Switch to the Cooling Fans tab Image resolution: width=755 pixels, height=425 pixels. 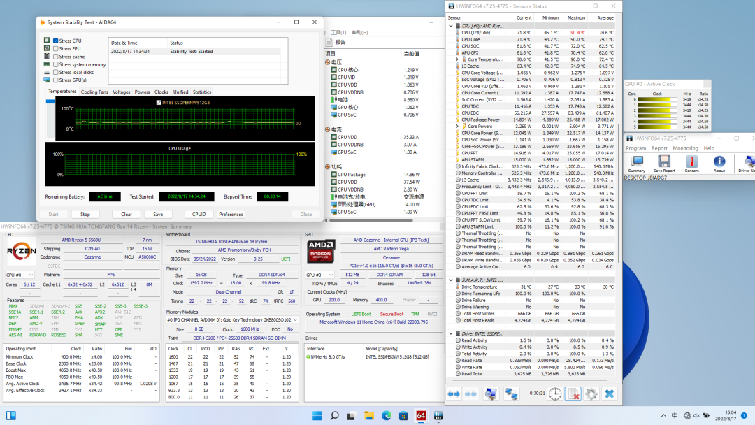(94, 92)
